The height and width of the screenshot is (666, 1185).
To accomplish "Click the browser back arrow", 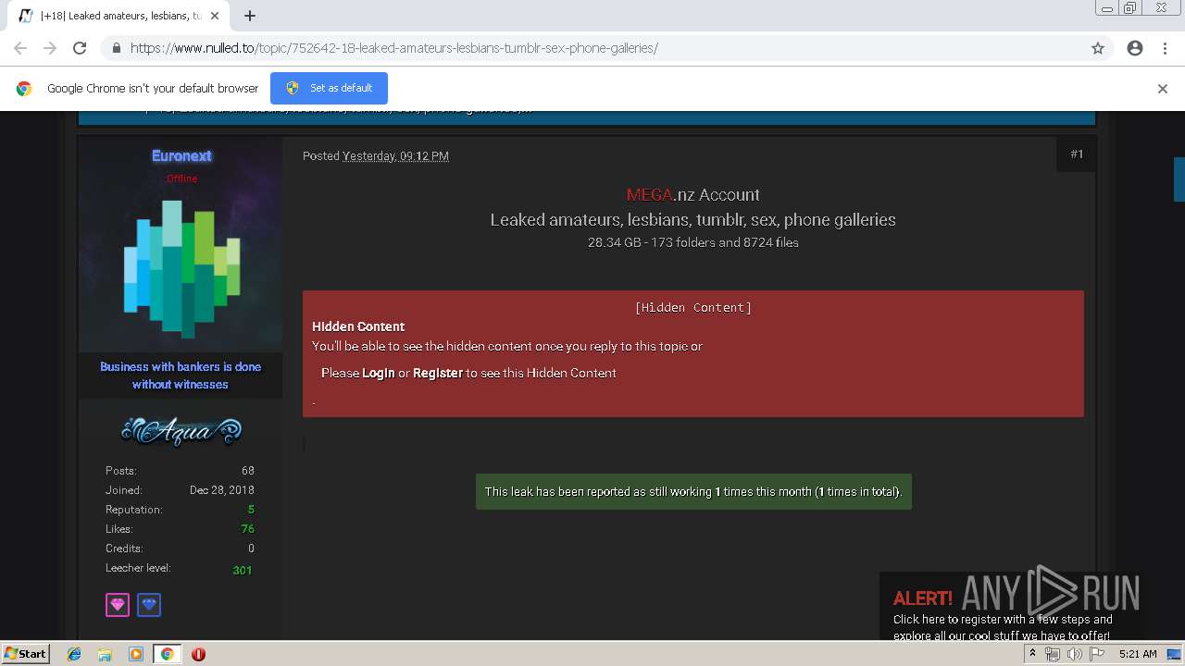I will (20, 48).
